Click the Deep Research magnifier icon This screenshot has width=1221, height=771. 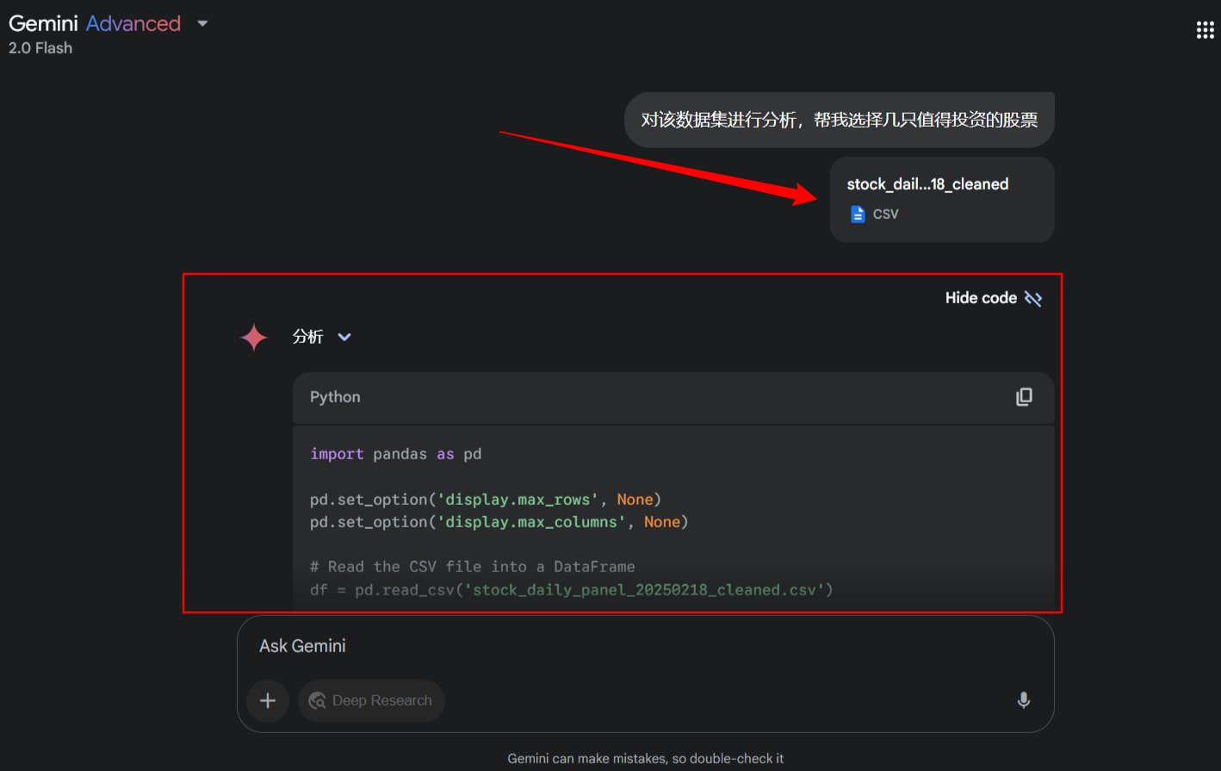point(317,700)
